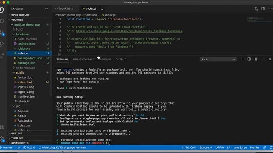Switch to the index.html editor tab
This screenshot has width=273, height=153.
pos(66,8)
